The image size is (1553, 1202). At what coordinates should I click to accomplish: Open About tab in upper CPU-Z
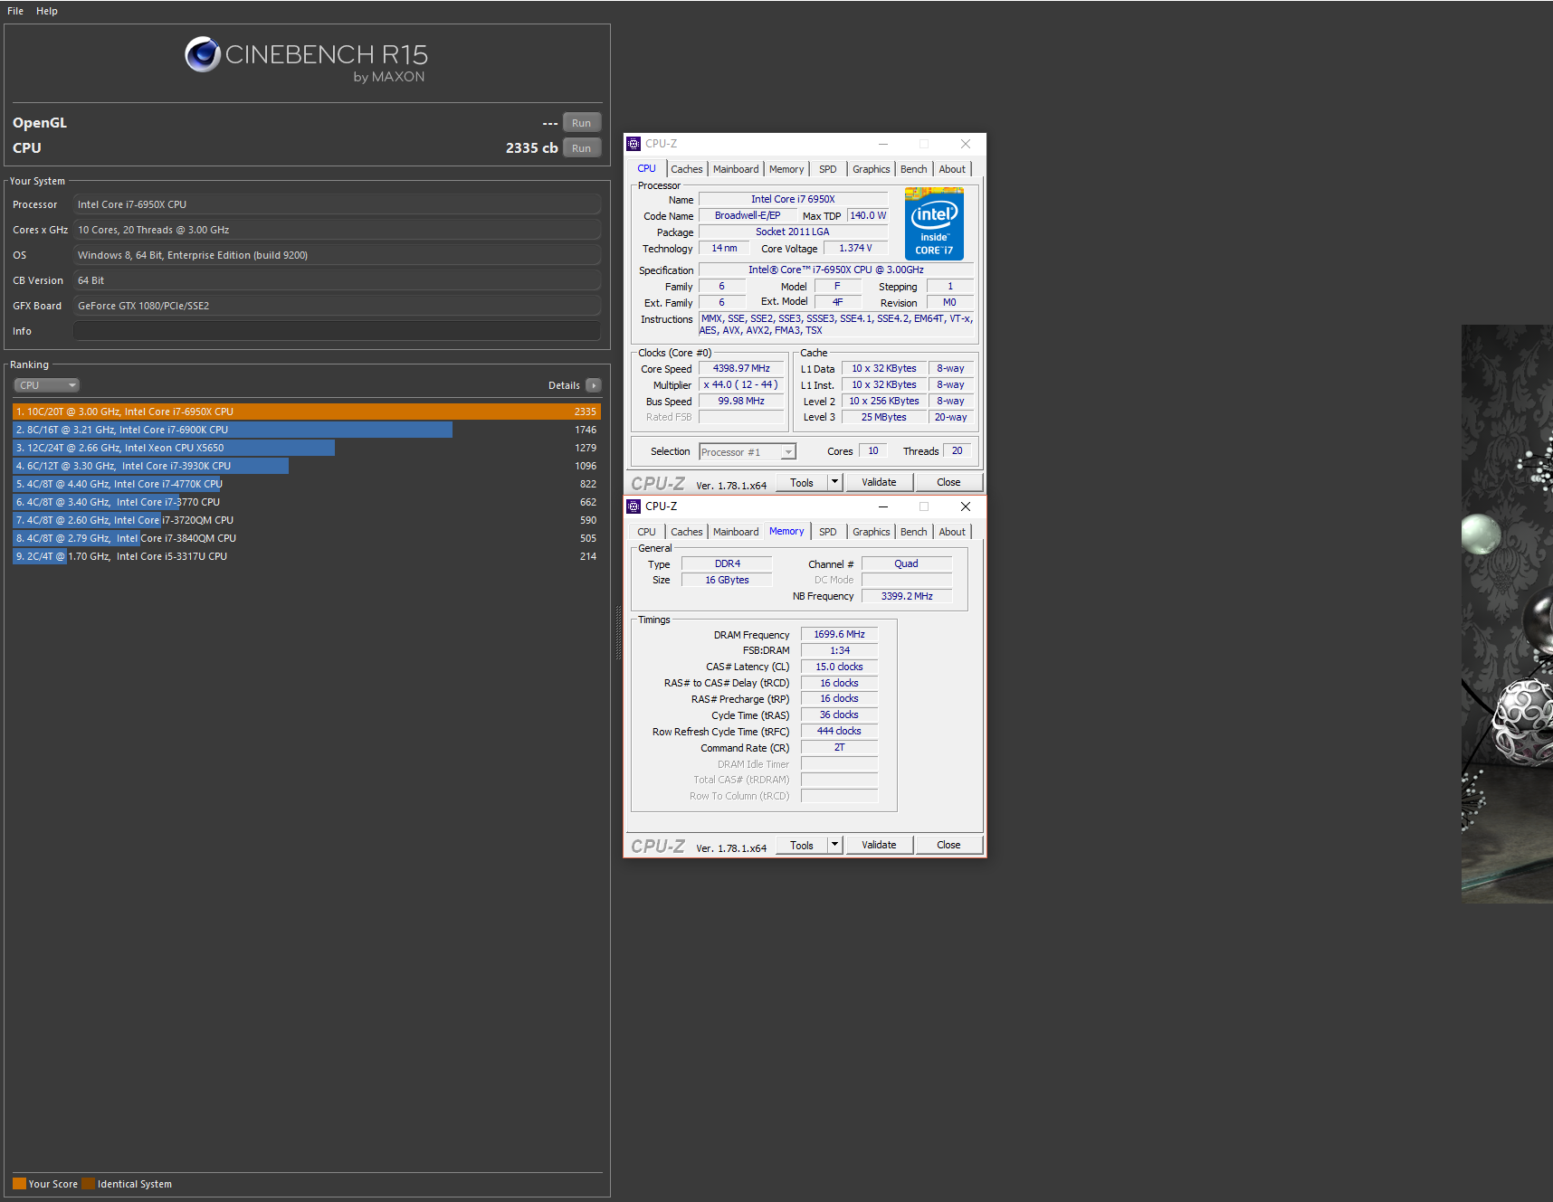pyautogui.click(x=952, y=169)
